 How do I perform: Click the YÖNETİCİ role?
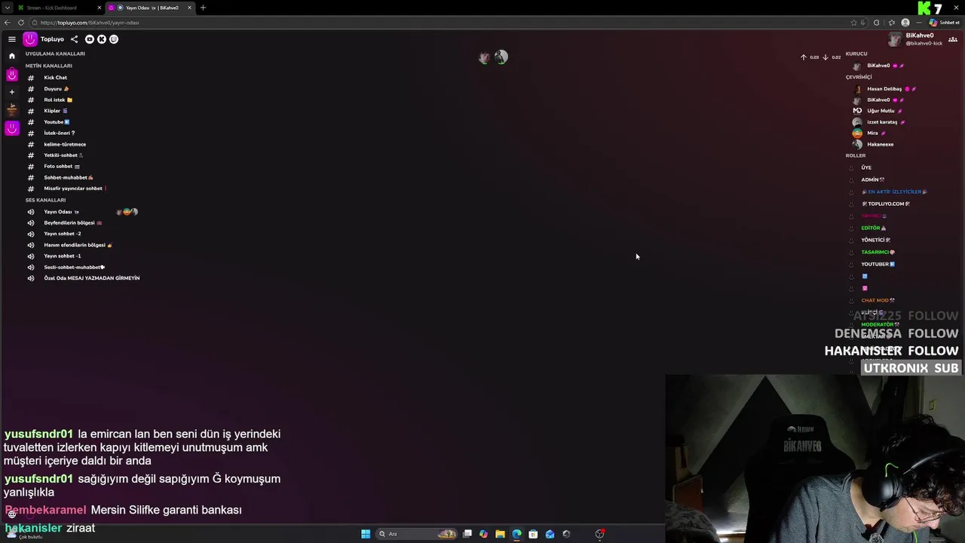[875, 240]
